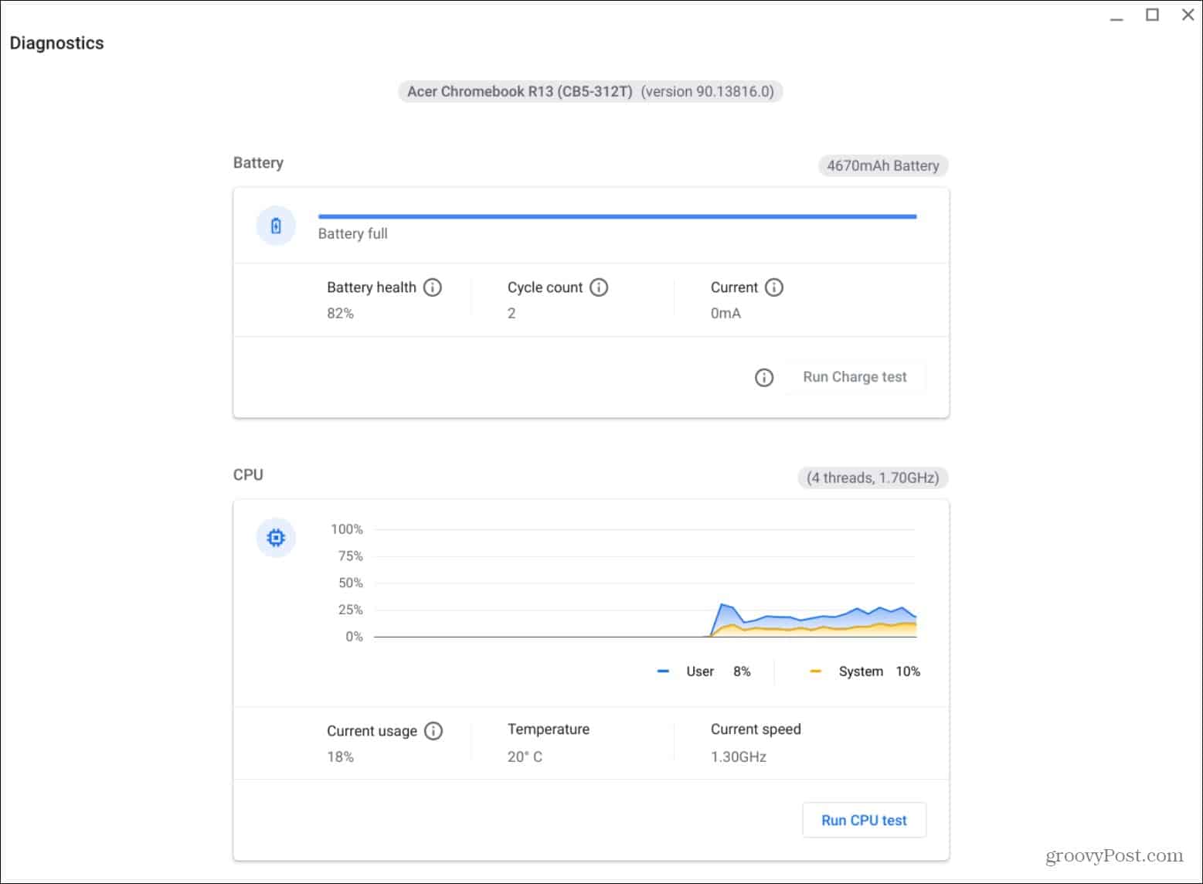Image resolution: width=1203 pixels, height=884 pixels.
Task: Run the Charge test
Action: (855, 377)
